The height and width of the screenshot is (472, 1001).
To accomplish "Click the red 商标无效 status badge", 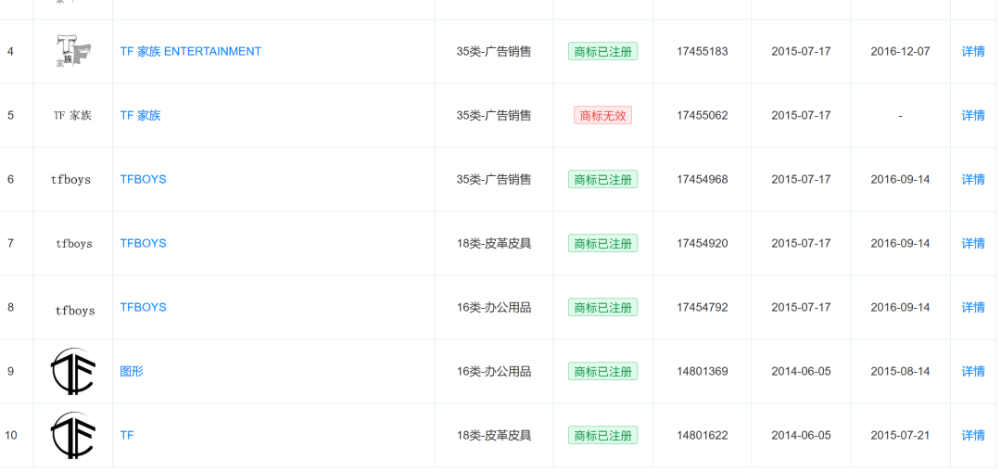I will click(x=602, y=116).
